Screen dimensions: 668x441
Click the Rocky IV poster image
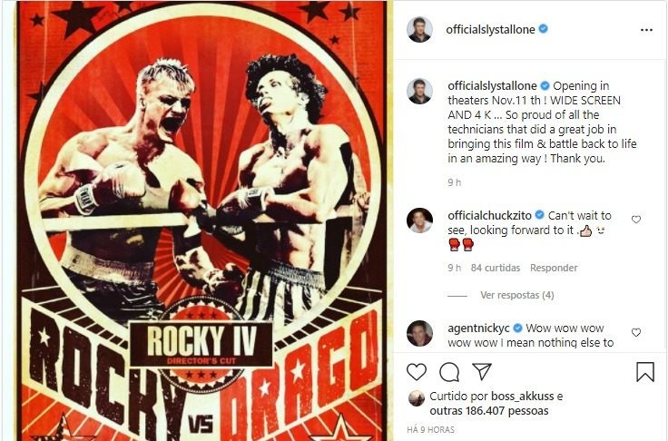tap(200, 220)
